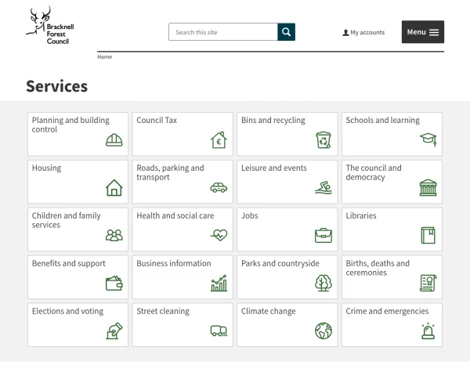470x376 pixels.
Task: Click the graduation cap schools icon
Action: (x=428, y=139)
